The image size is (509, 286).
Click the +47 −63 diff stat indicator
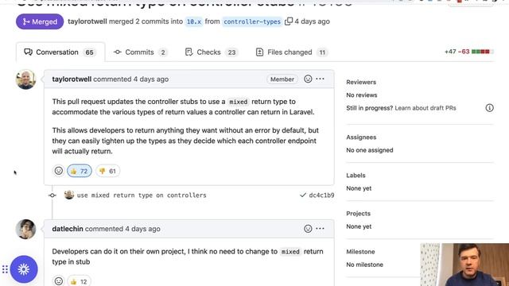pos(468,52)
